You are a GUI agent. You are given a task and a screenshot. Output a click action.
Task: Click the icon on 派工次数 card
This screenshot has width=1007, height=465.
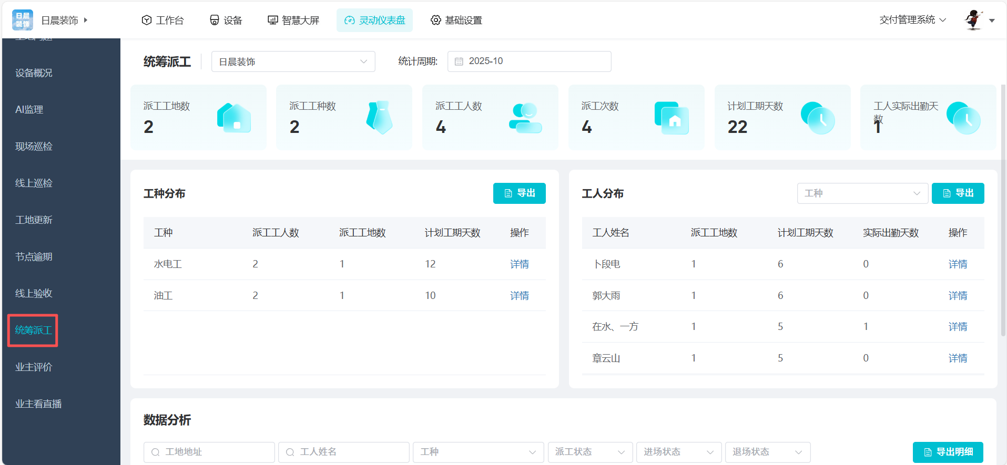(671, 118)
